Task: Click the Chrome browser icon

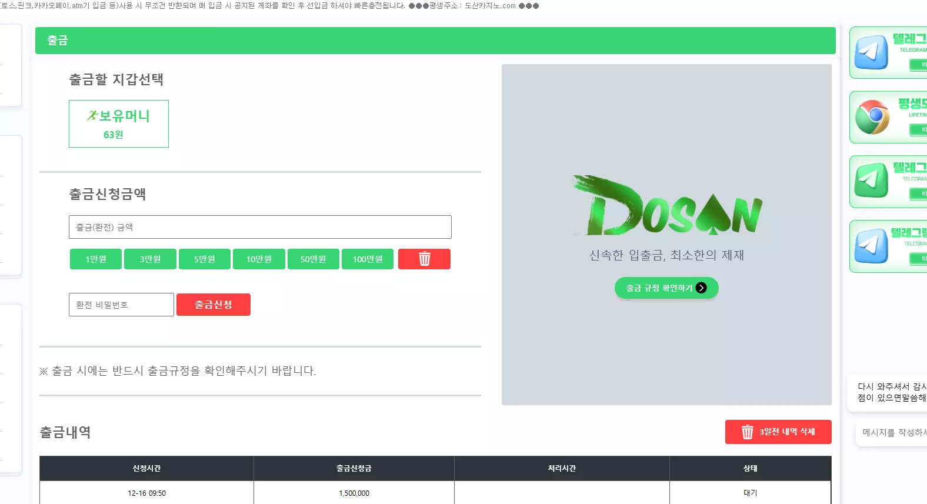Action: tap(872, 117)
